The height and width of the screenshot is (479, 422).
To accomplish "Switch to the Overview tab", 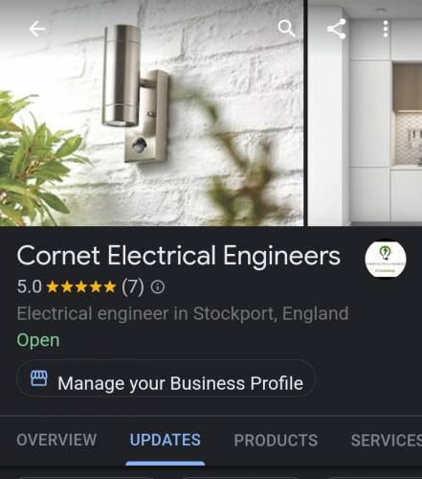I will tap(56, 440).
